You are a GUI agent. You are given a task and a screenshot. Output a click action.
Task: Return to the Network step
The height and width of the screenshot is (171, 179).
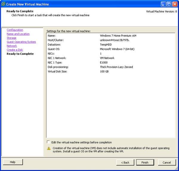click(x=12, y=46)
